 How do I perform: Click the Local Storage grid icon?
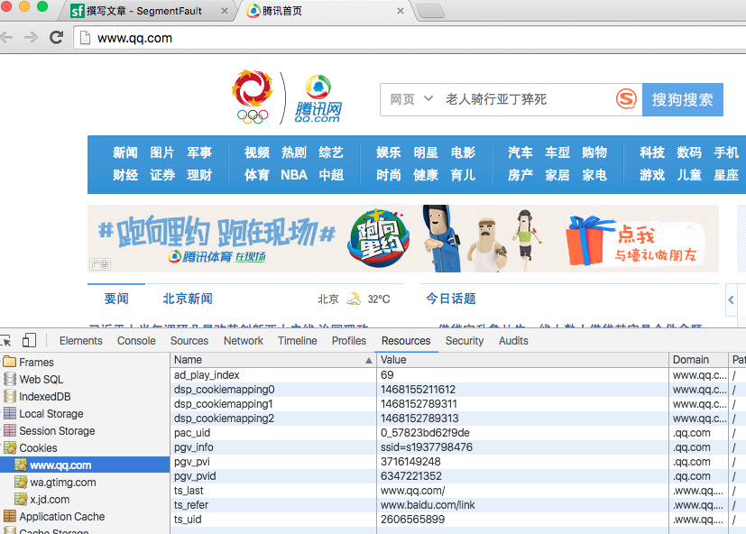click(10, 413)
